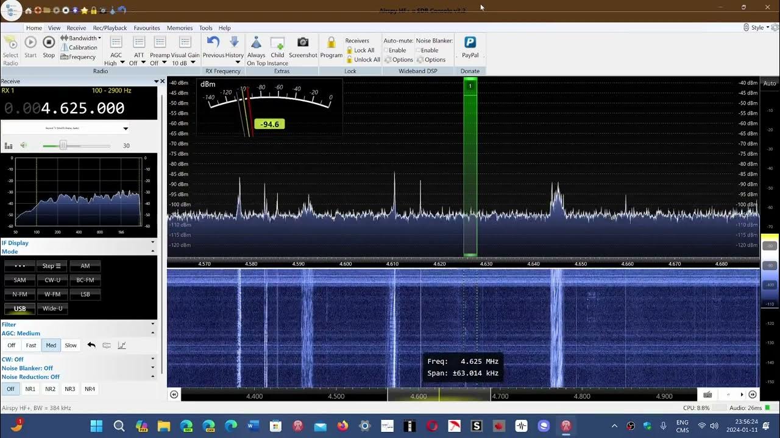Open the ATT Off dropdown

tap(139, 63)
